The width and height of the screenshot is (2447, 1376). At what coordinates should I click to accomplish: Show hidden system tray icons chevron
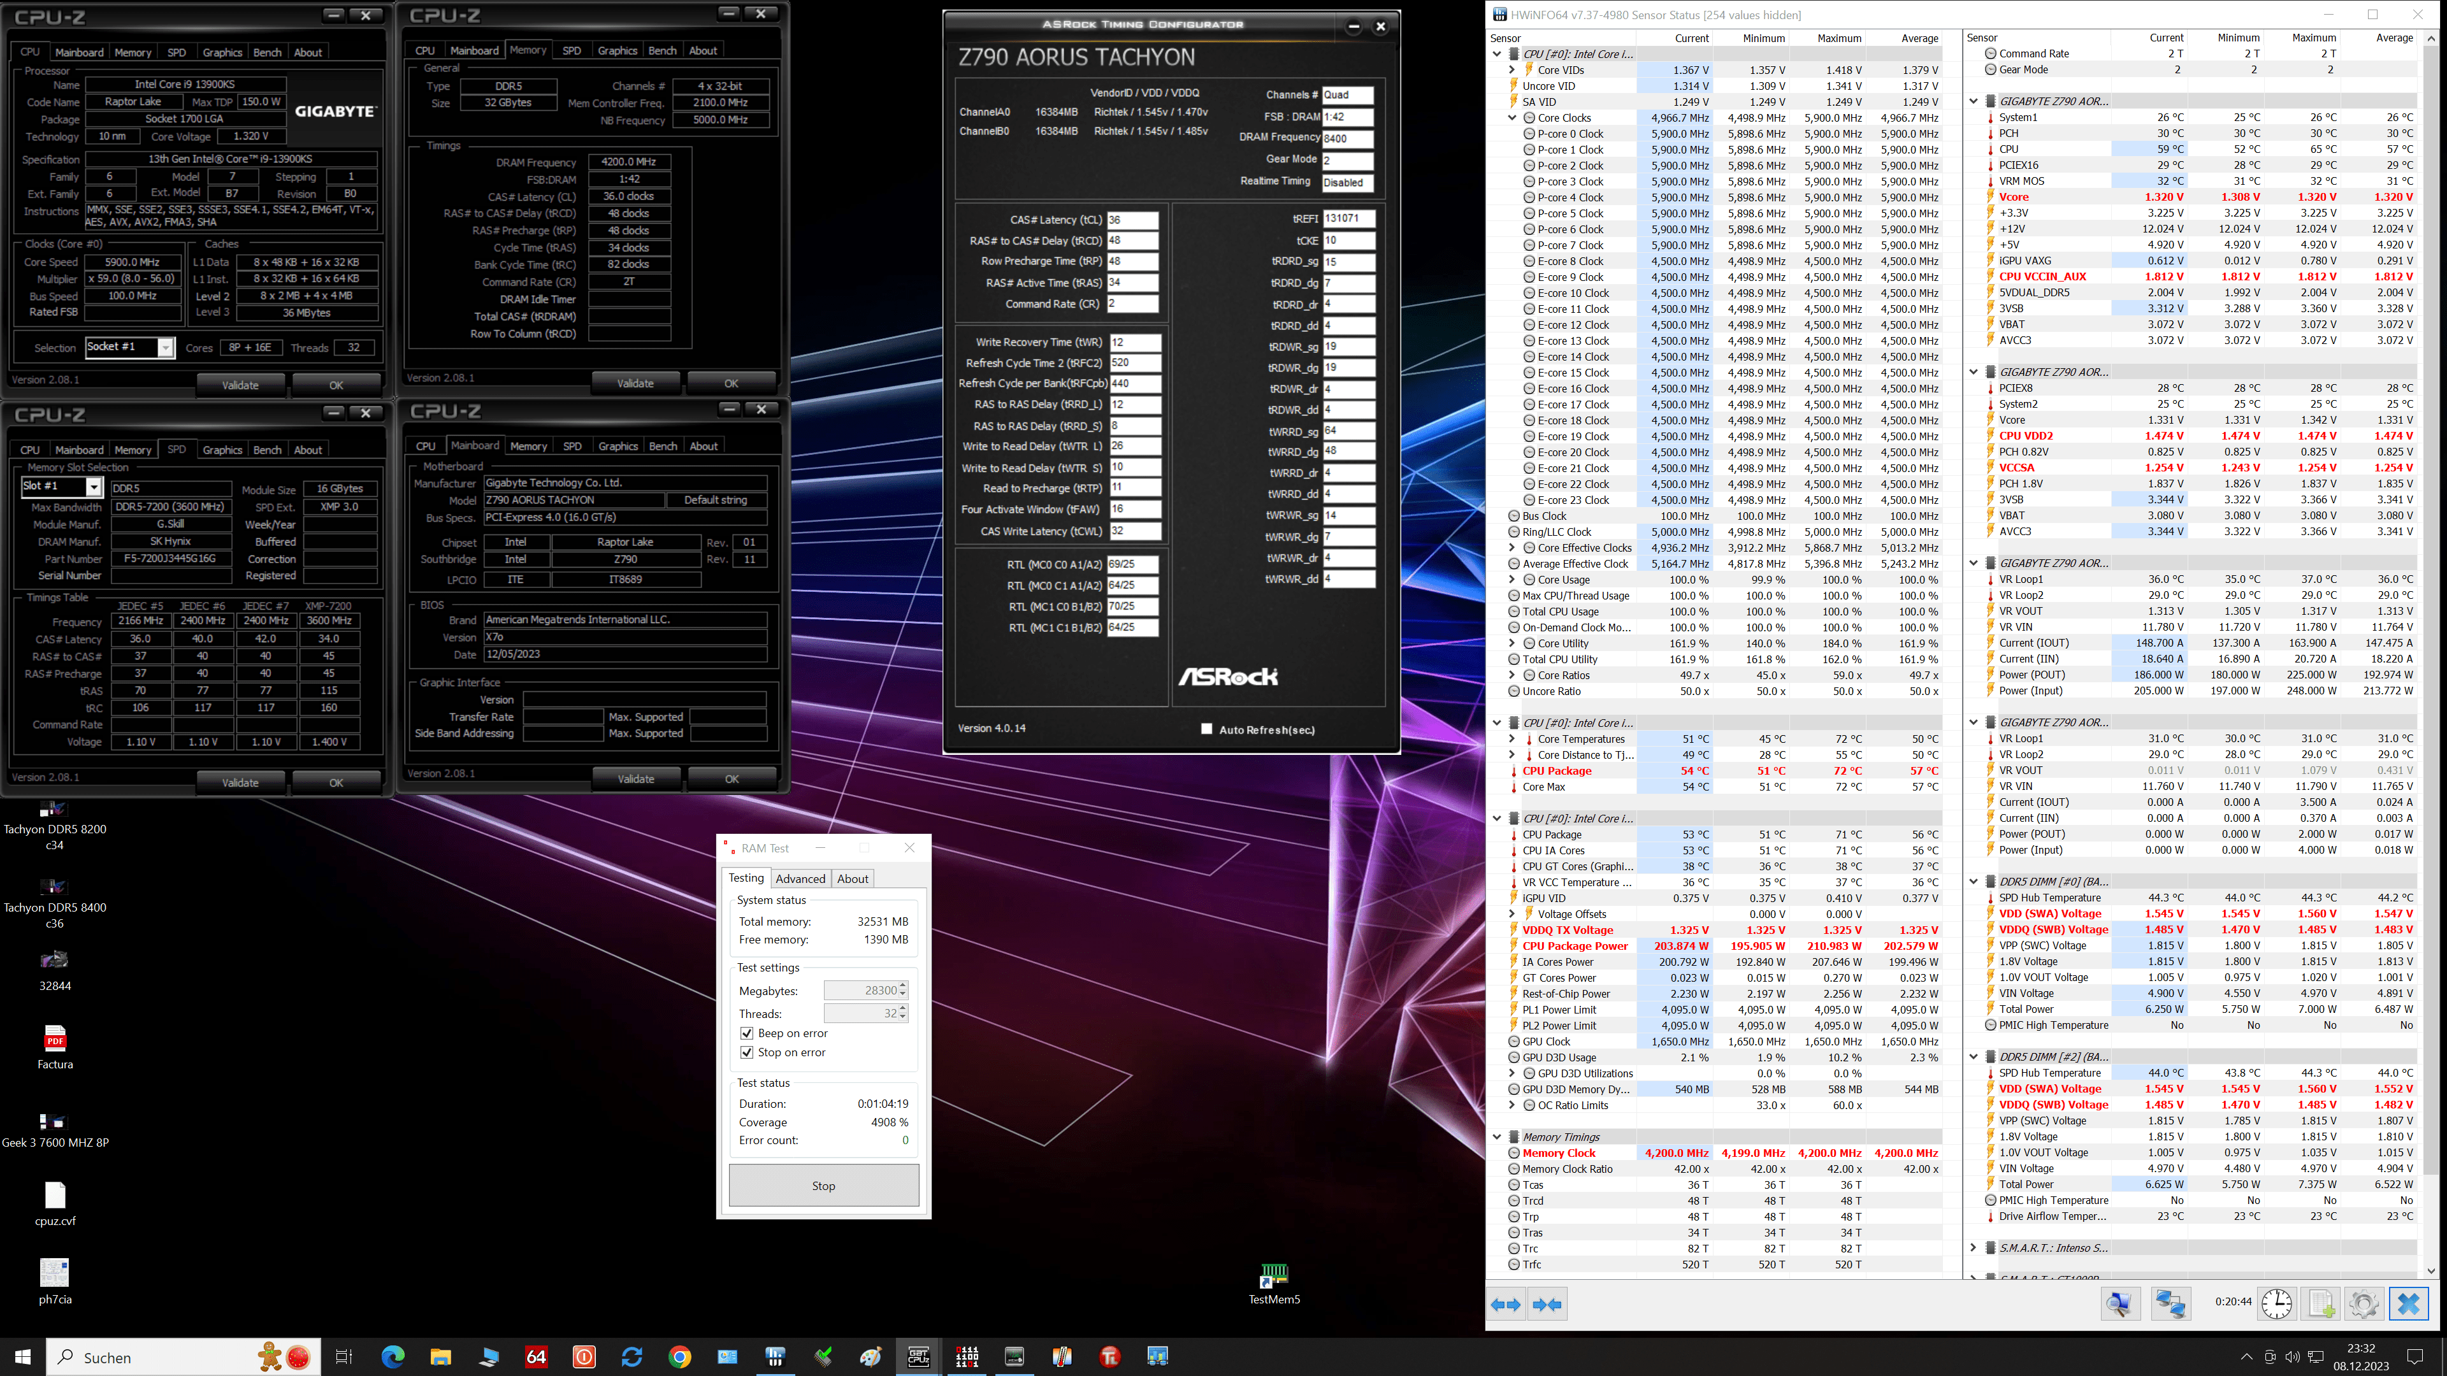click(x=2246, y=1357)
